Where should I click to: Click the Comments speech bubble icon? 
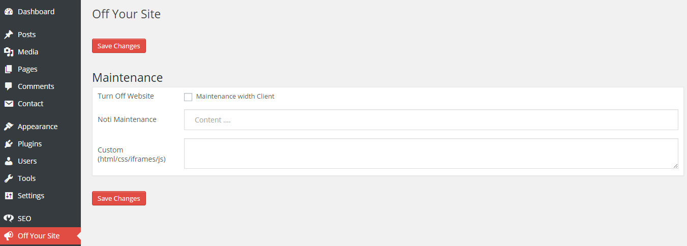point(9,86)
